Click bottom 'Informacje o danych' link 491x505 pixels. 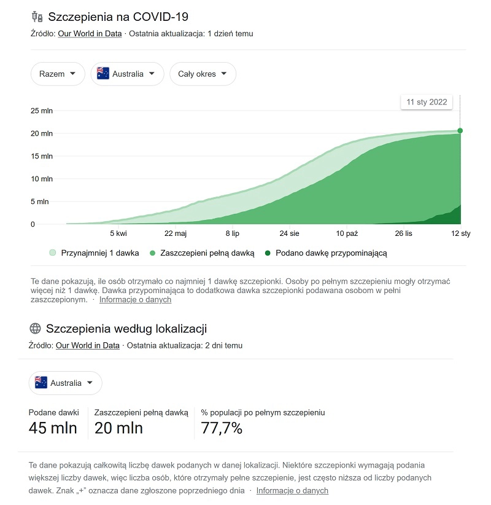292,490
